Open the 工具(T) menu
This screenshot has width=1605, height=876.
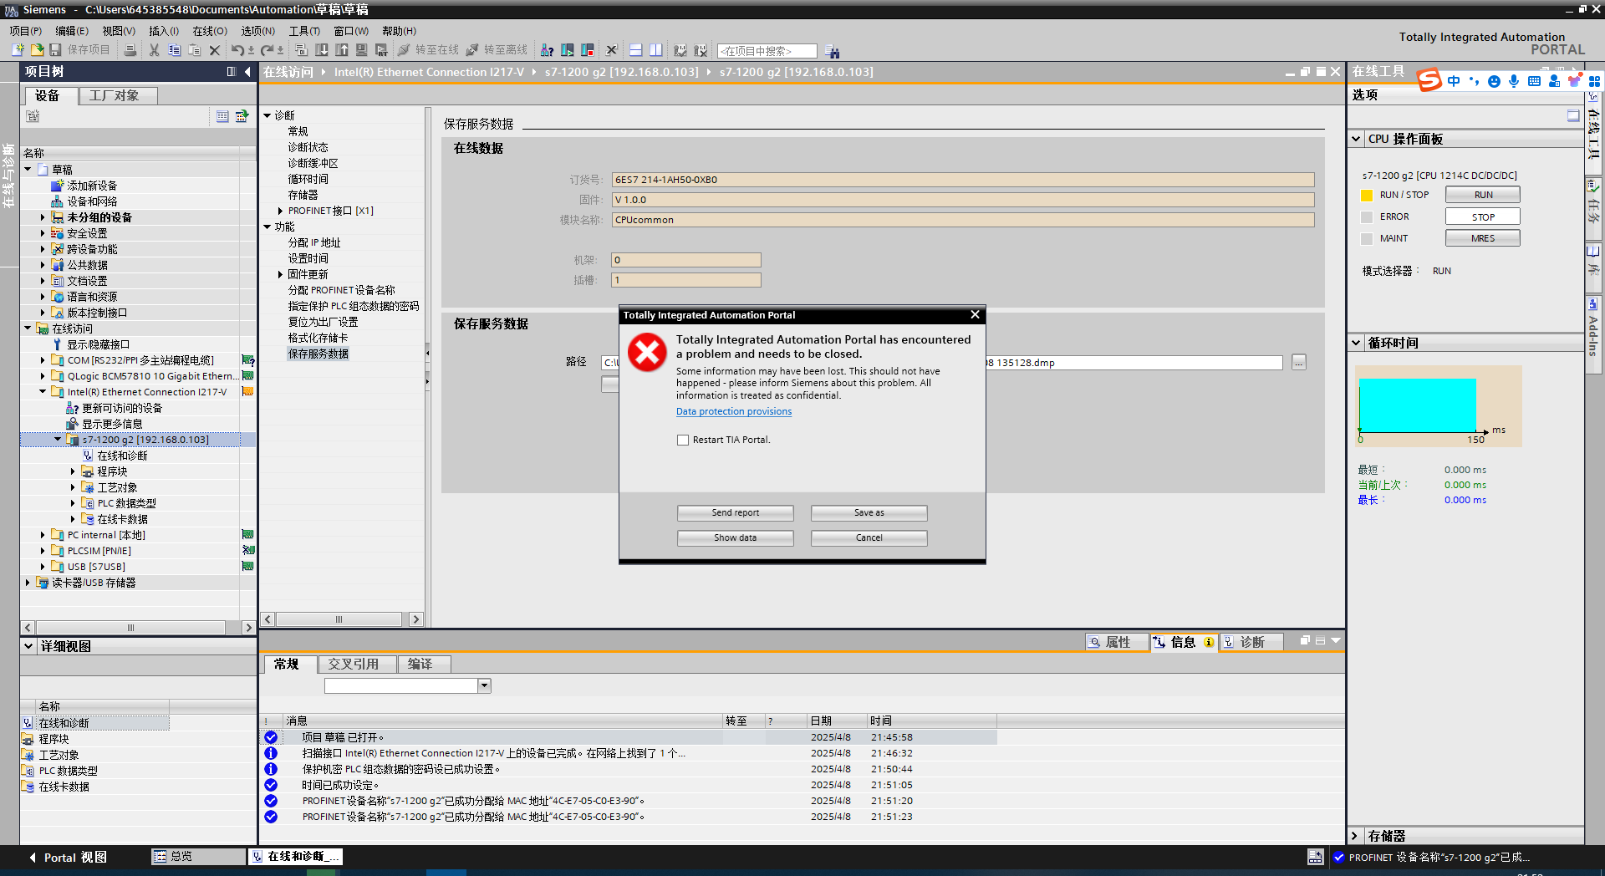click(x=304, y=31)
